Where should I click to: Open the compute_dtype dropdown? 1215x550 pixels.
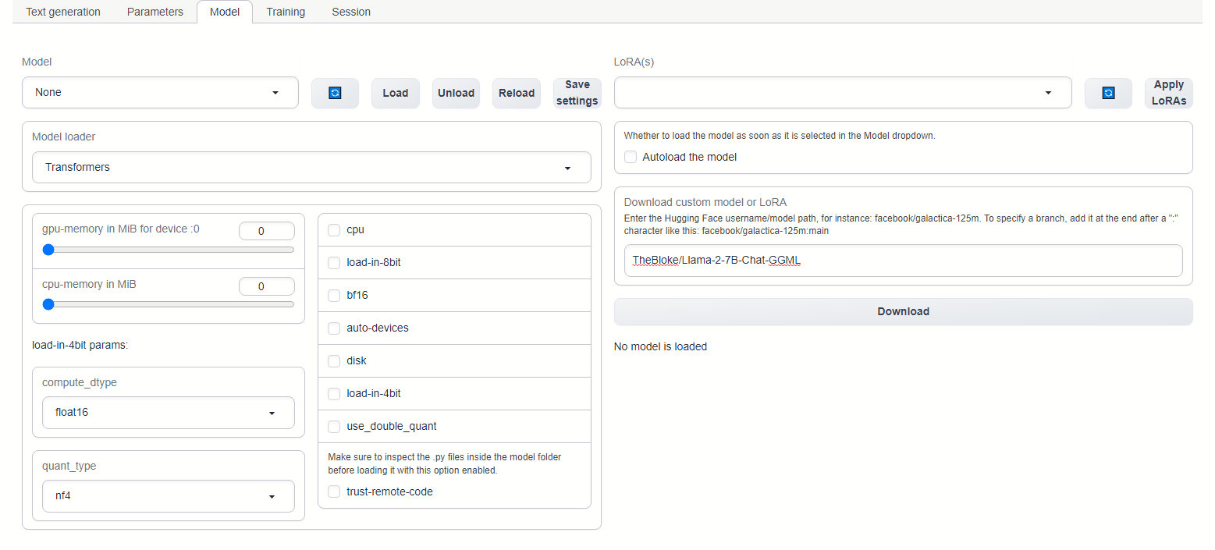(x=168, y=412)
